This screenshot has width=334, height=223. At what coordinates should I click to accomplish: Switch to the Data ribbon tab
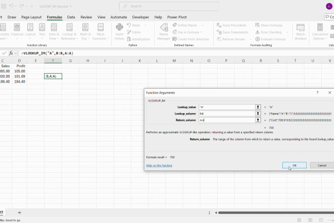click(x=71, y=17)
